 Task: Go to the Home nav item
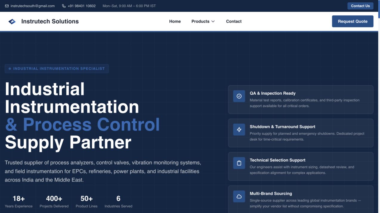coord(175,21)
